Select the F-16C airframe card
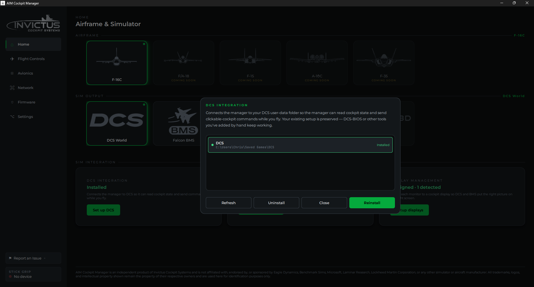534x287 pixels. click(x=117, y=63)
